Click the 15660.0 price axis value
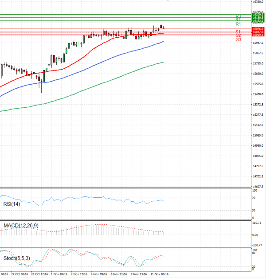This screenshot has width=266, height=278. 258,74
